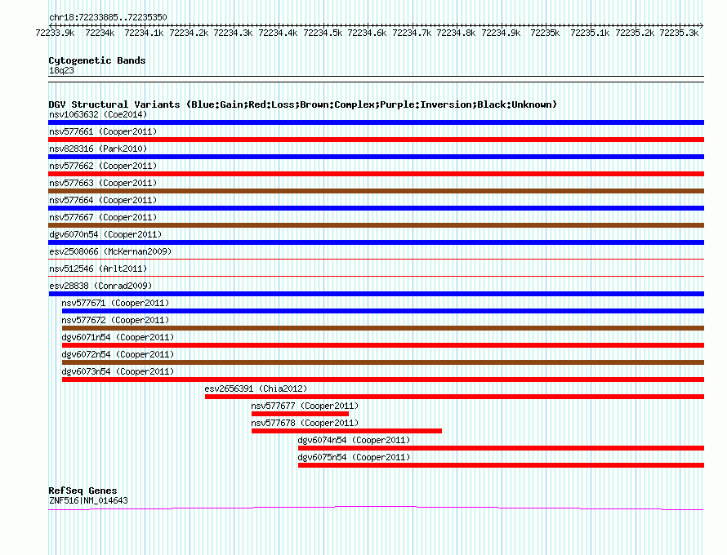This screenshot has height=555, width=727.
Task: Select the brown bar under dgv6072n54
Action: (383, 362)
